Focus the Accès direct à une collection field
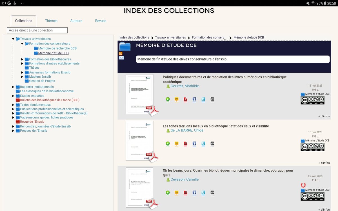Screen dimensions: 338x211 (37, 30)
